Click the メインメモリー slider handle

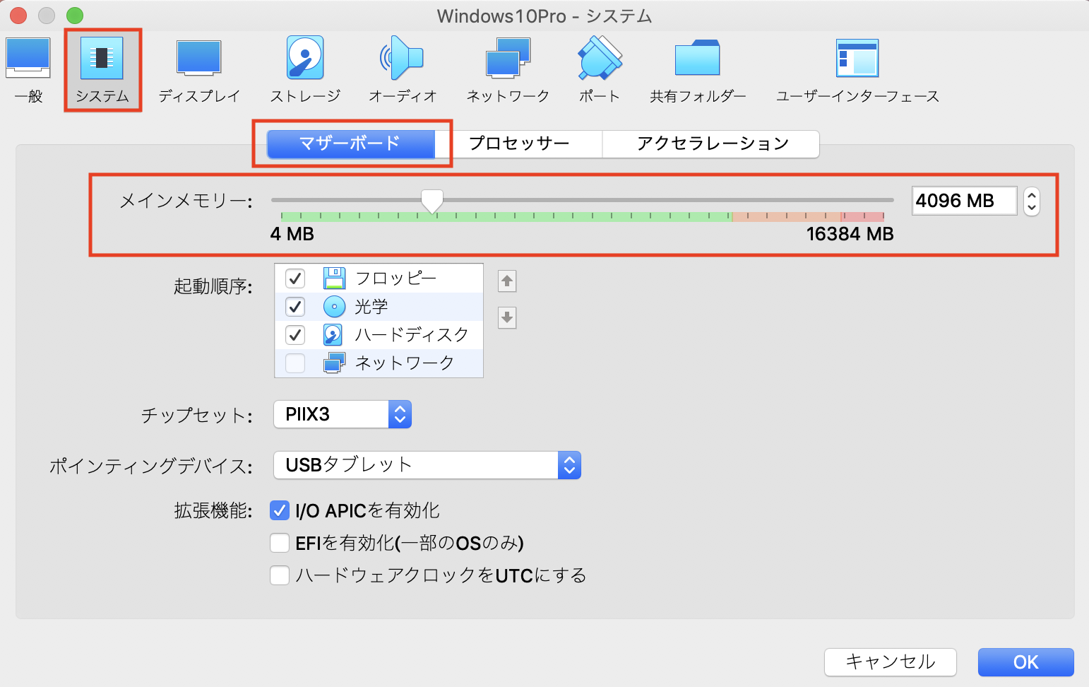tap(432, 201)
